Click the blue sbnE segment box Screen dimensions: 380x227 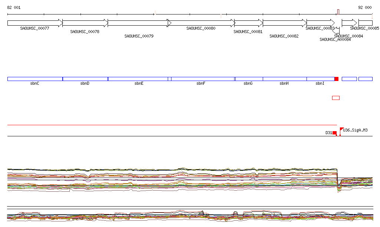(137, 79)
